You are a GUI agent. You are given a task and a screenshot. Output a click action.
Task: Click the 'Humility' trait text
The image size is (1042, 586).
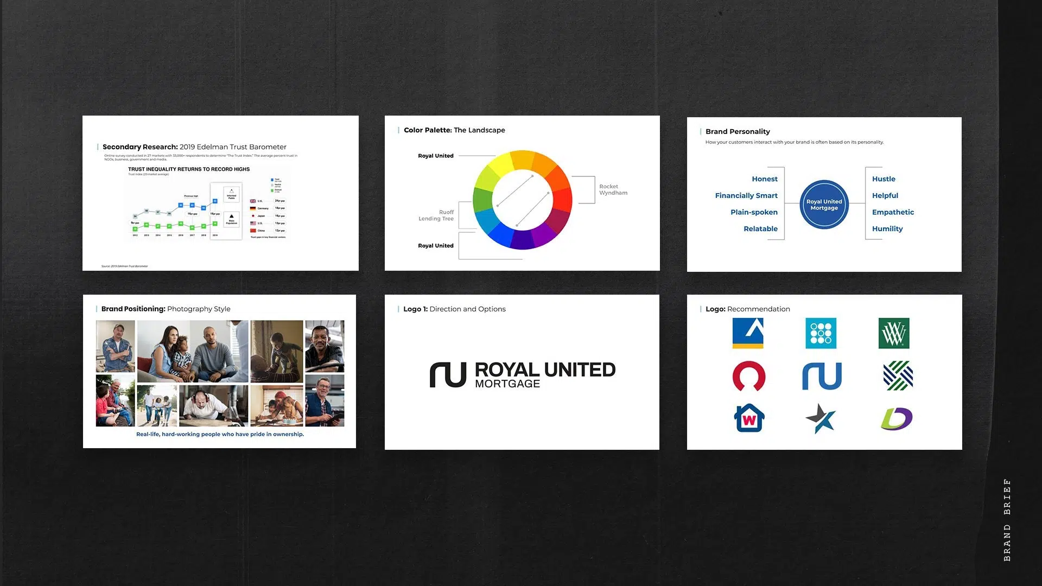887,229
